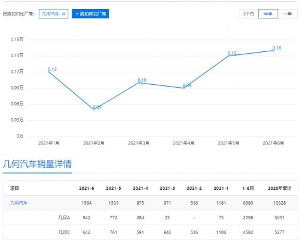Click the 项目 column header
This screenshot has width=299, height=240.
(14, 188)
